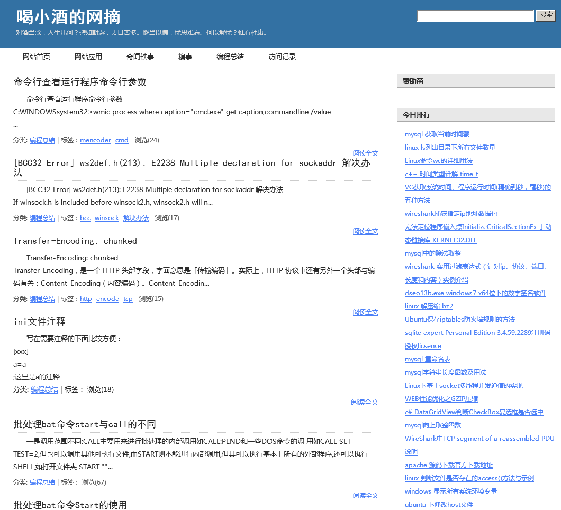Click the bcc tag link
The width and height of the screenshot is (561, 510).
point(85,218)
